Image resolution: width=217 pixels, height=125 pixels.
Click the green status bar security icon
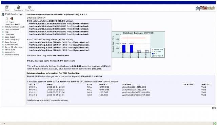pyautogui.click(x=215, y=123)
